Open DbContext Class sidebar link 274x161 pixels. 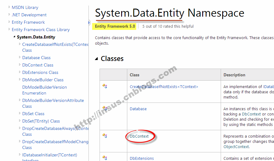(38, 65)
